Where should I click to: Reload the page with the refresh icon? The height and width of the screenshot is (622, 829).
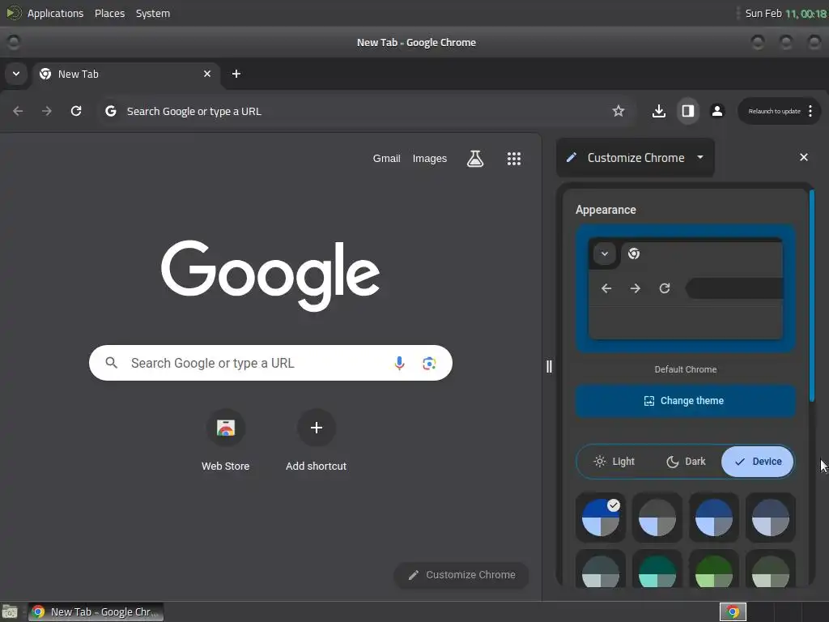76,111
